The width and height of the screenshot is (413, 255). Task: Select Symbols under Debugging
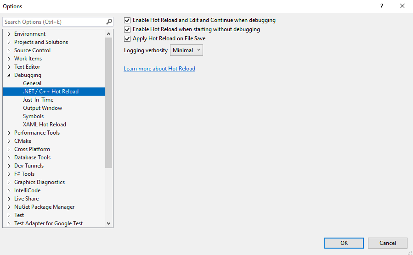tap(33, 116)
